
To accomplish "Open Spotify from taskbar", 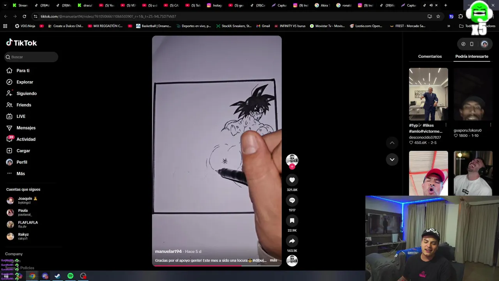I will tap(70, 276).
